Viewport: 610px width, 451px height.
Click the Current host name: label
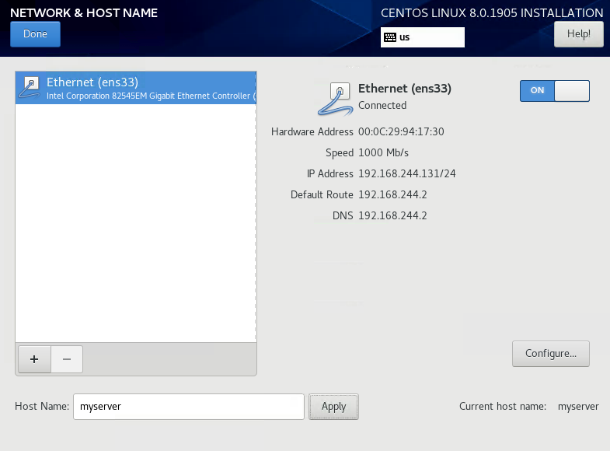503,406
